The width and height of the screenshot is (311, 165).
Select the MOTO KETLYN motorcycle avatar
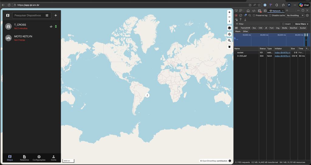[8, 38]
